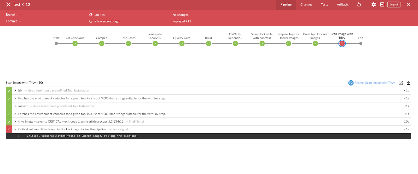The image size is (418, 174).
Task: Click the Logout button
Action: tap(394, 4)
